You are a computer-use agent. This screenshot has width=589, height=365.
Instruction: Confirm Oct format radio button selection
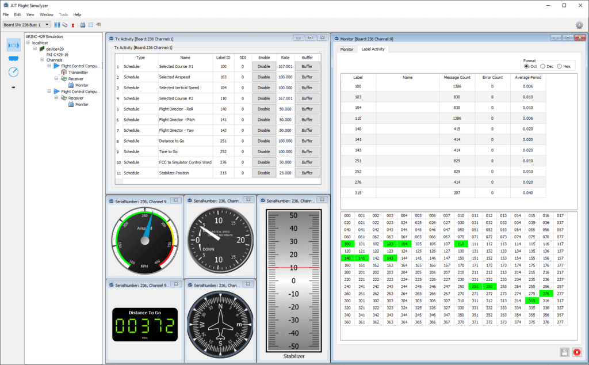tap(526, 65)
